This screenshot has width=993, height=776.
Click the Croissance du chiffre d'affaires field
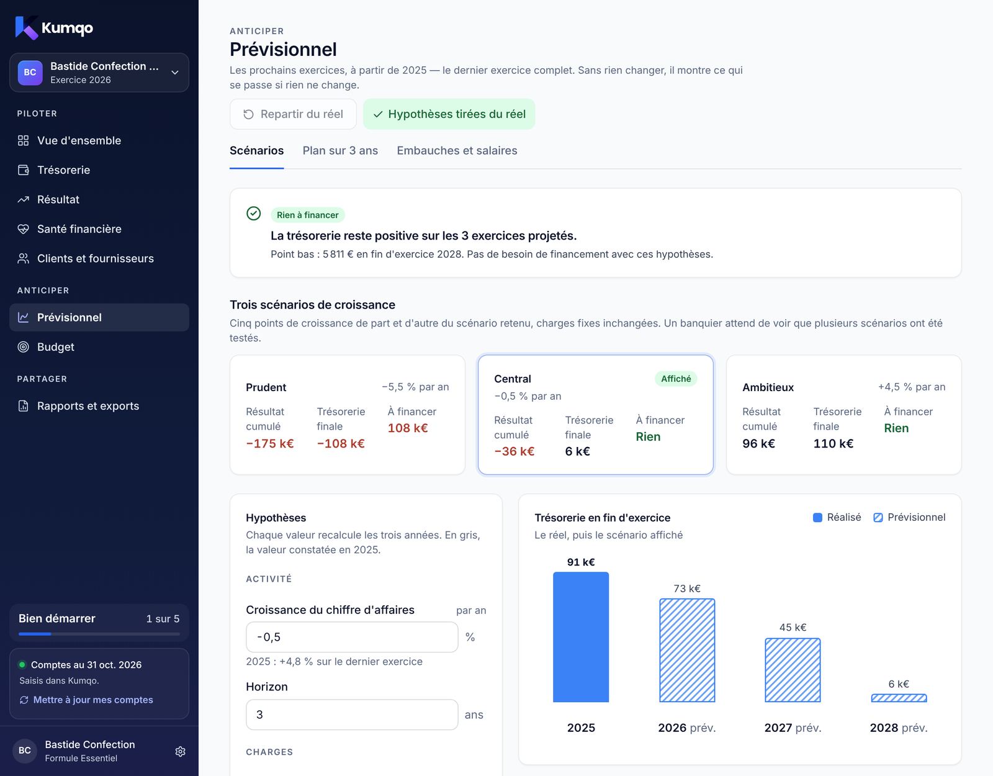[x=352, y=637]
